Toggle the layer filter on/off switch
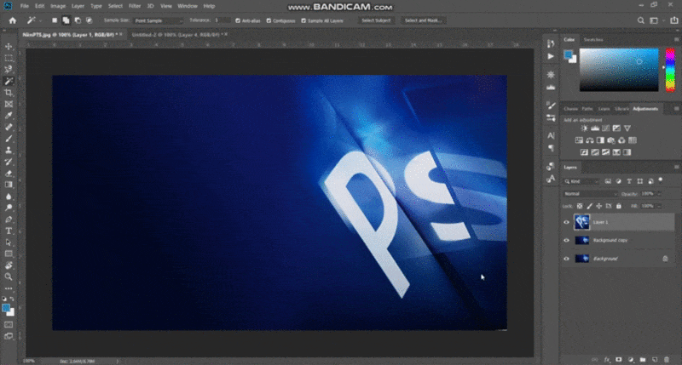 click(661, 180)
